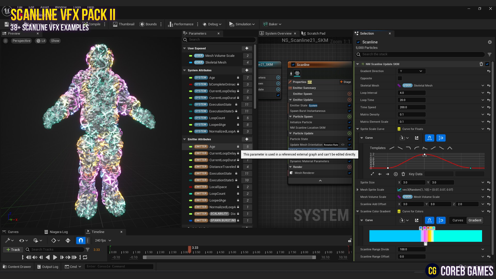Image resolution: width=496 pixels, height=279 pixels.
Task: Enable the Opposite checkbox
Action: coord(400,78)
